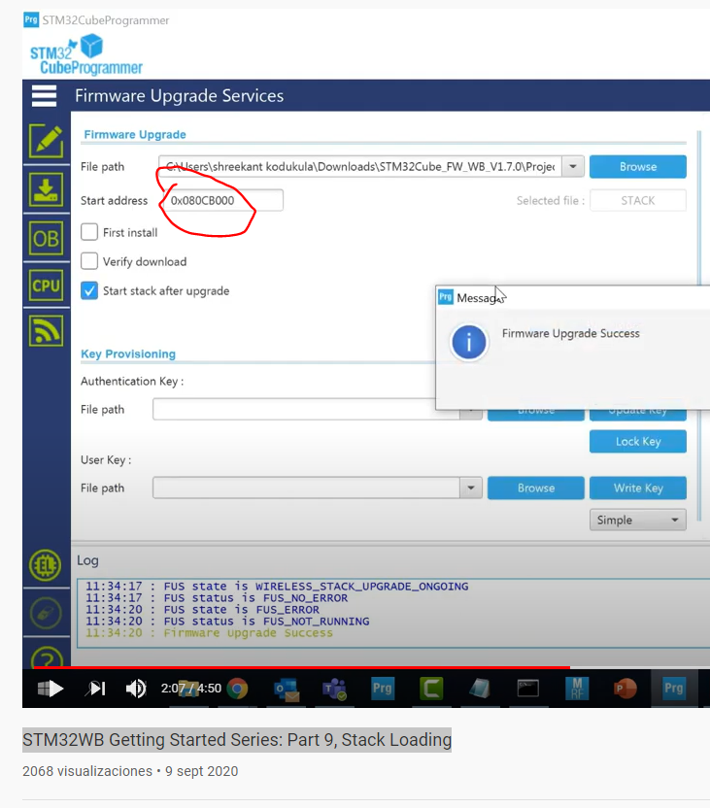Click the STM32CubeProgrammer logo
Screen dimensions: 710x808
tap(86, 54)
